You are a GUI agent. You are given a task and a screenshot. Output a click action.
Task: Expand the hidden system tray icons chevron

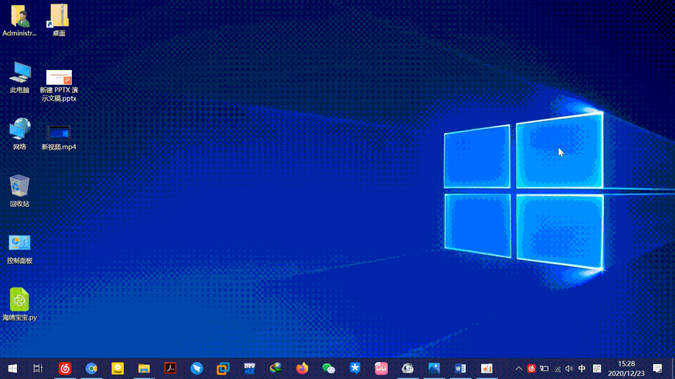click(519, 368)
